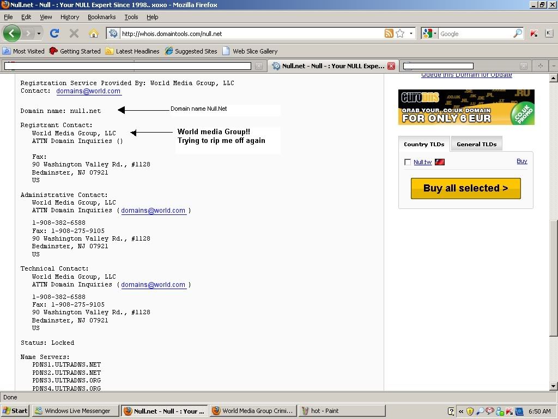The height and width of the screenshot is (419, 558).
Task: Open the Latest Headlines feed bookmark
Action: (x=132, y=51)
